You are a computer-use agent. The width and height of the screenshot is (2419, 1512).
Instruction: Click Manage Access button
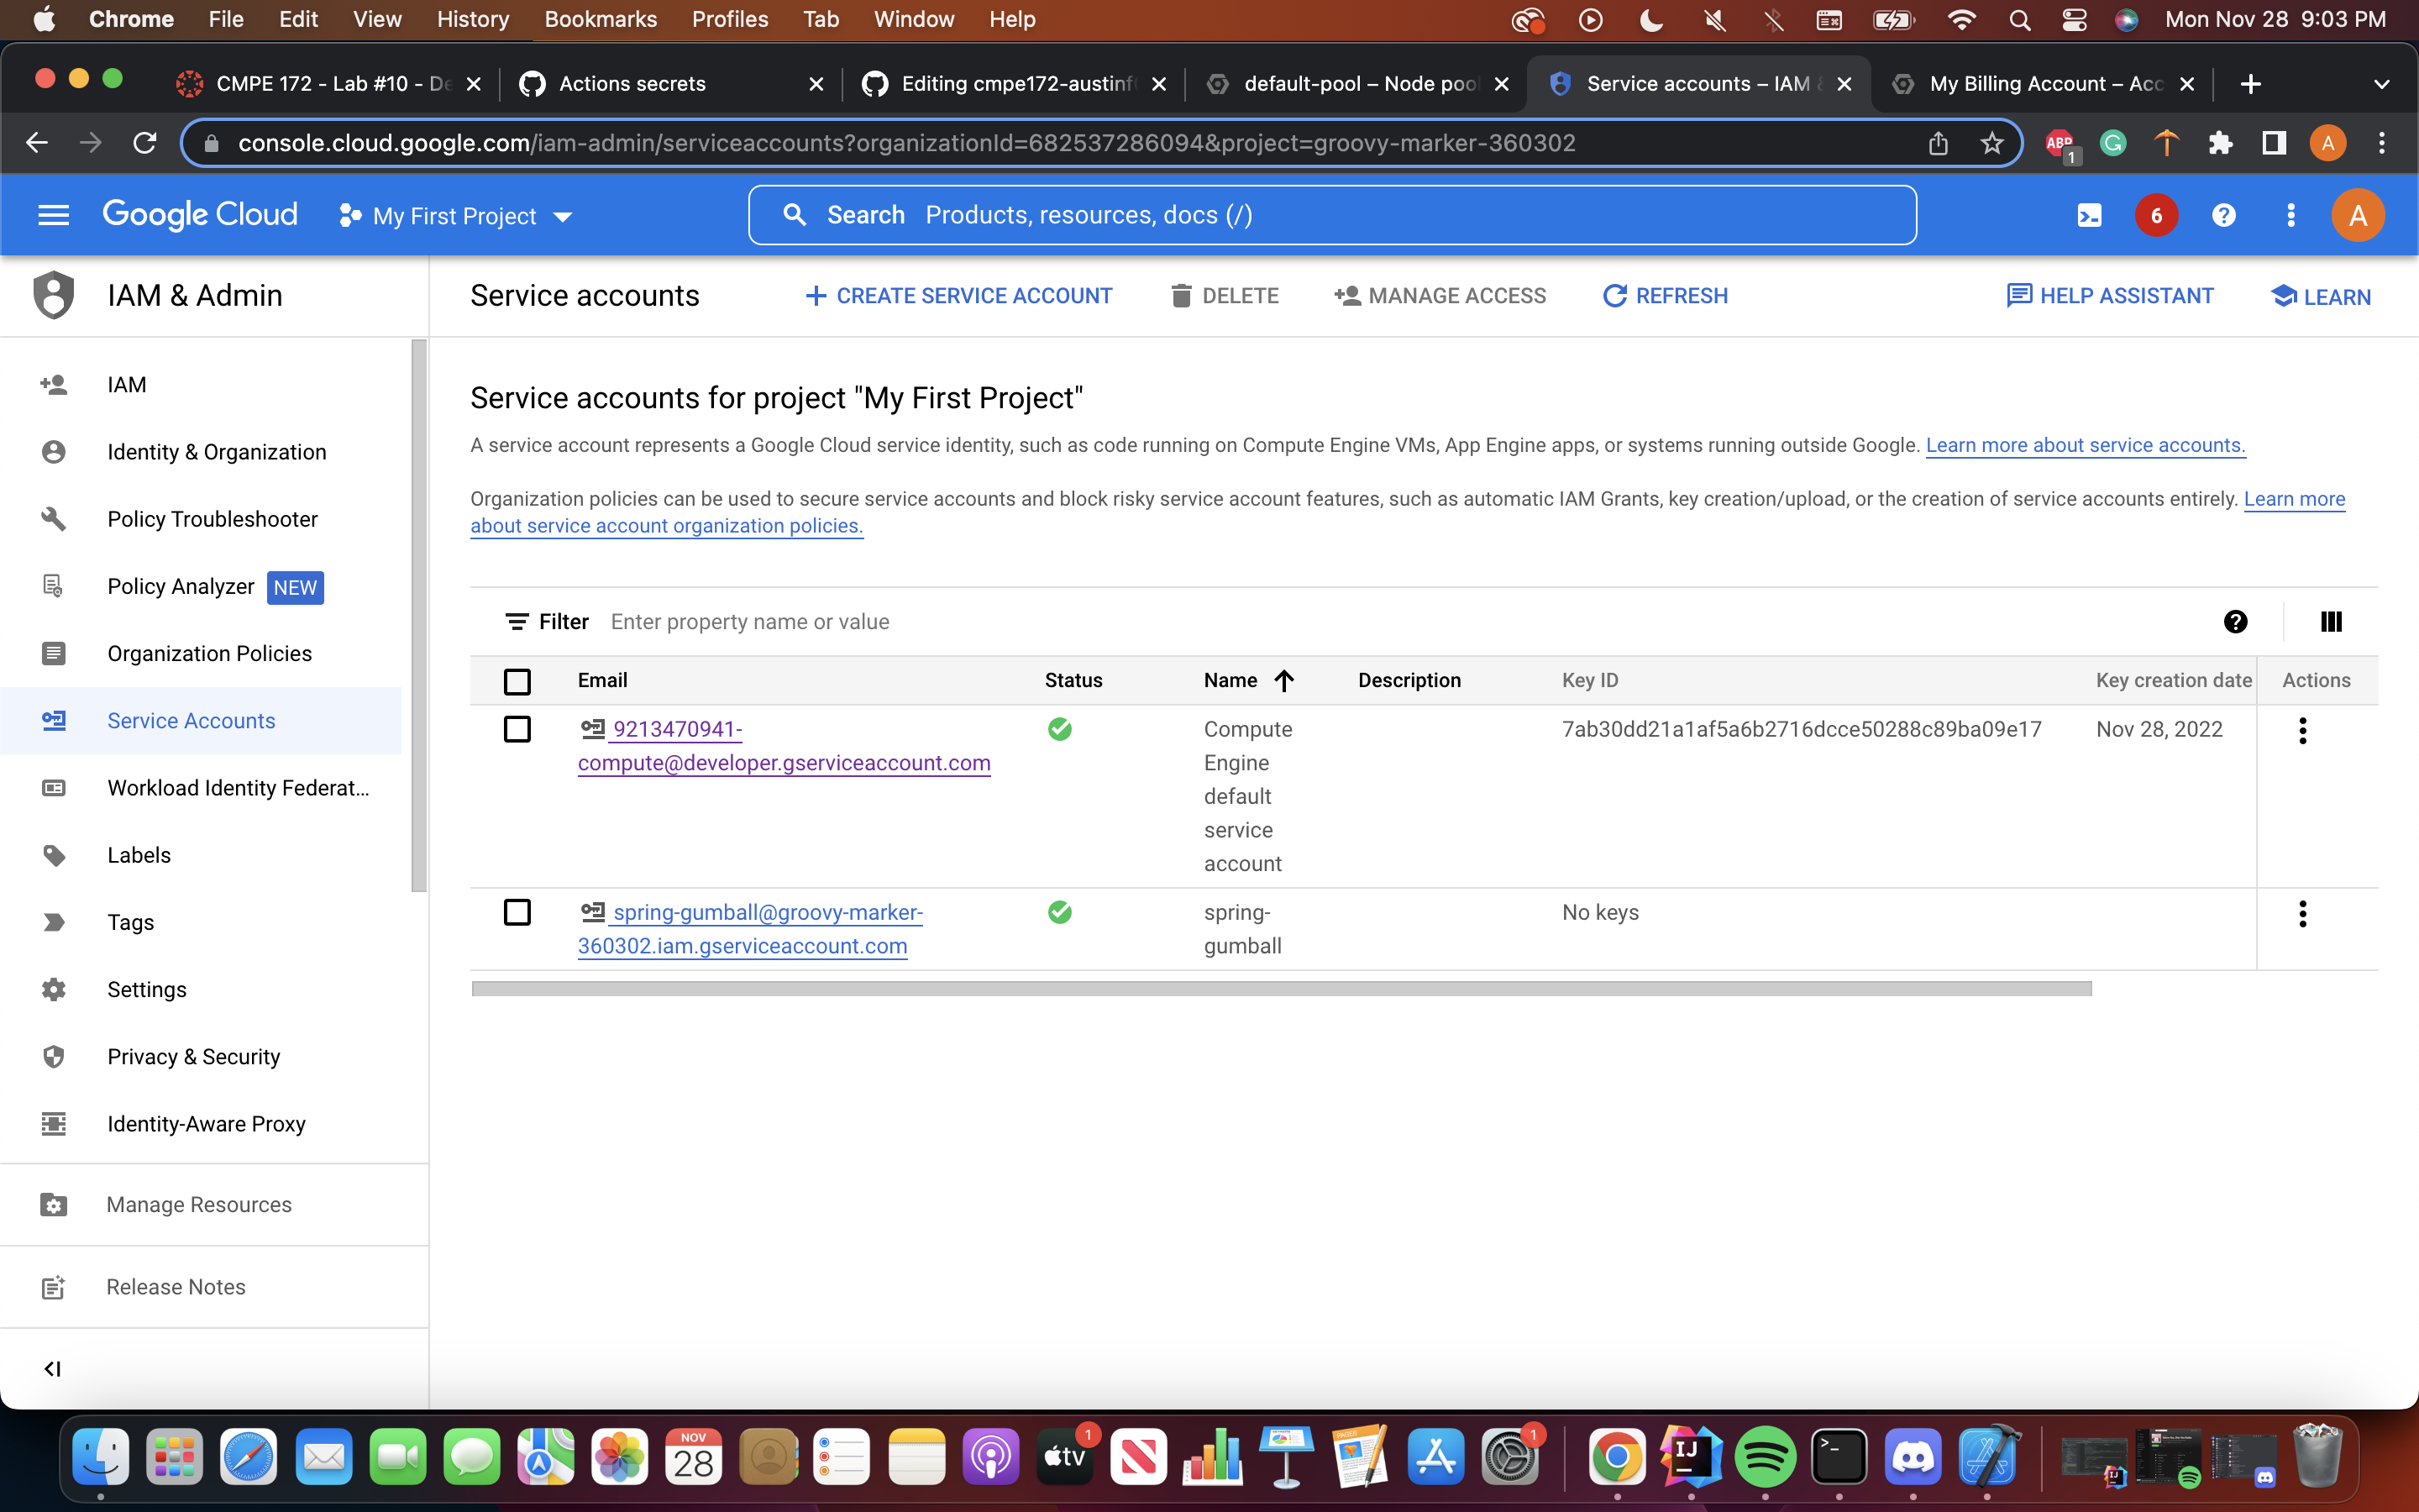1440,296
